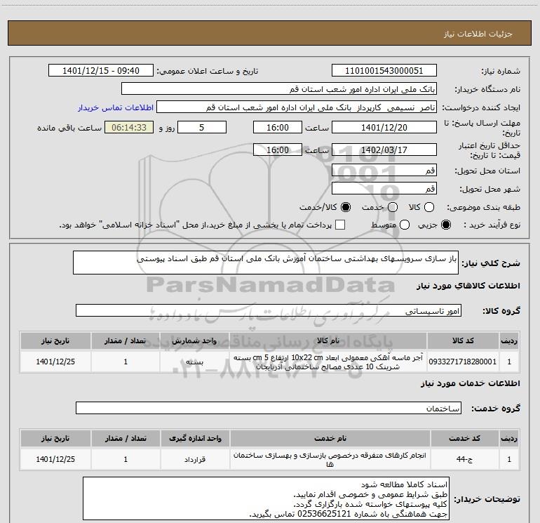This screenshot has width=540, height=523.
Task: Choose the متوسط purchase type radio
Action: click(x=405, y=225)
